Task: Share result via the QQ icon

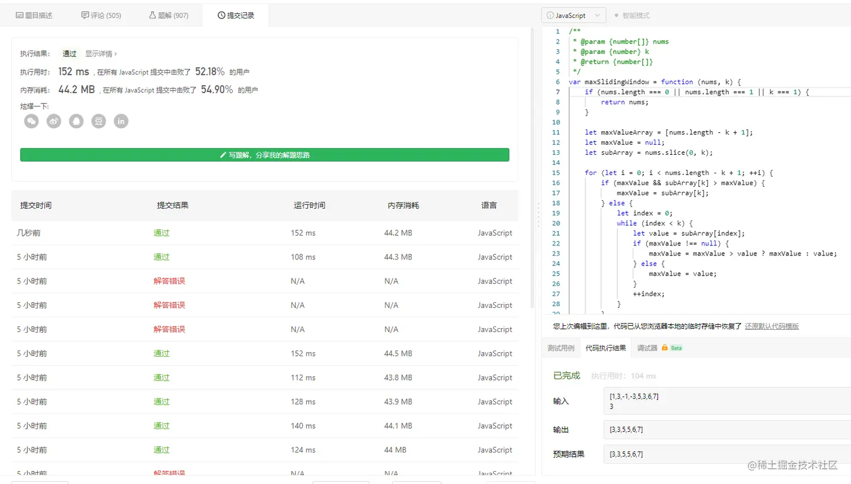Action: 77,121
